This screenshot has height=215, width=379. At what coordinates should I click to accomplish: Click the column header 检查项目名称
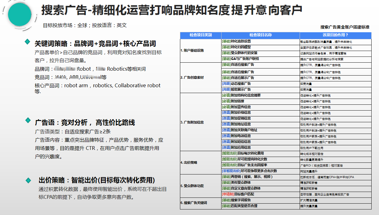[261, 35]
